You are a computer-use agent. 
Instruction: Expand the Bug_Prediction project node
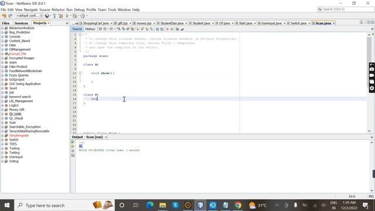[2, 32]
